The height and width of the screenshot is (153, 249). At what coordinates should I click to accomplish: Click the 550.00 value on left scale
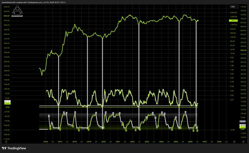7,7
